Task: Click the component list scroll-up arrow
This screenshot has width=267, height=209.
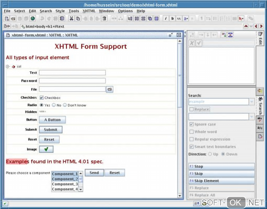Action: tap(81, 174)
